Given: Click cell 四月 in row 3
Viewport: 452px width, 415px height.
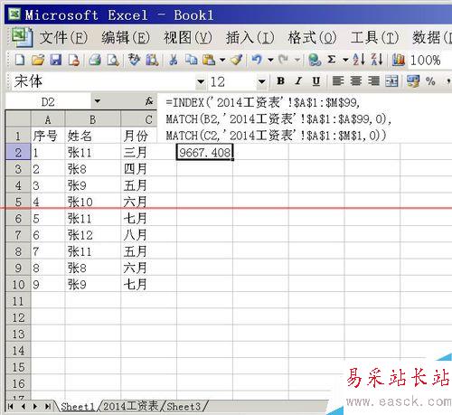Looking at the screenshot, I should [x=148, y=169].
